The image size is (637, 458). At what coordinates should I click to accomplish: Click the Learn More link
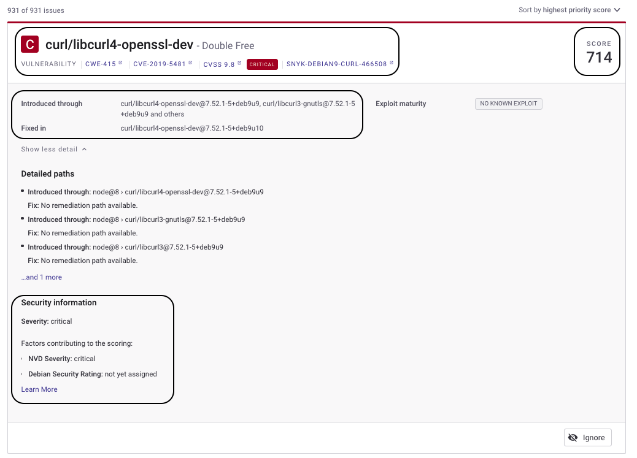(39, 389)
